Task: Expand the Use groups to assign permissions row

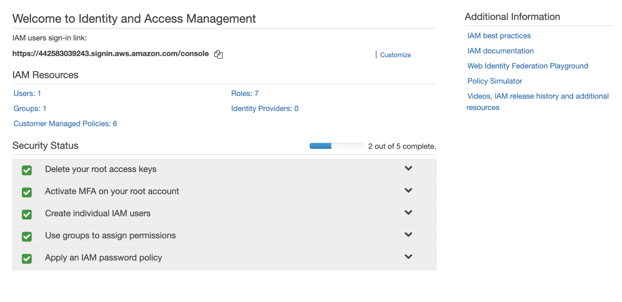Action: pyautogui.click(x=409, y=235)
